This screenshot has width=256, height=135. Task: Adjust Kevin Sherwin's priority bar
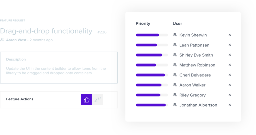pyautogui.click(x=152, y=35)
